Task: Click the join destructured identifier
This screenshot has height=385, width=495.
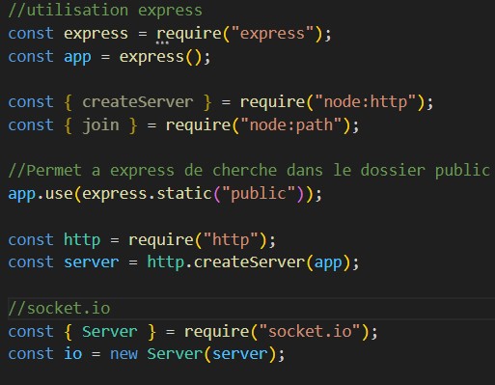Action: (100, 124)
